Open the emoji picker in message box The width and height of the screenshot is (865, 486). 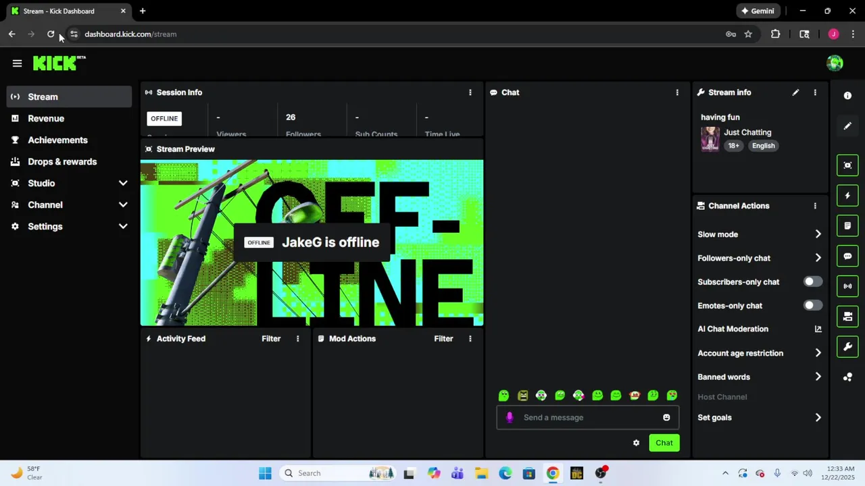666,417
